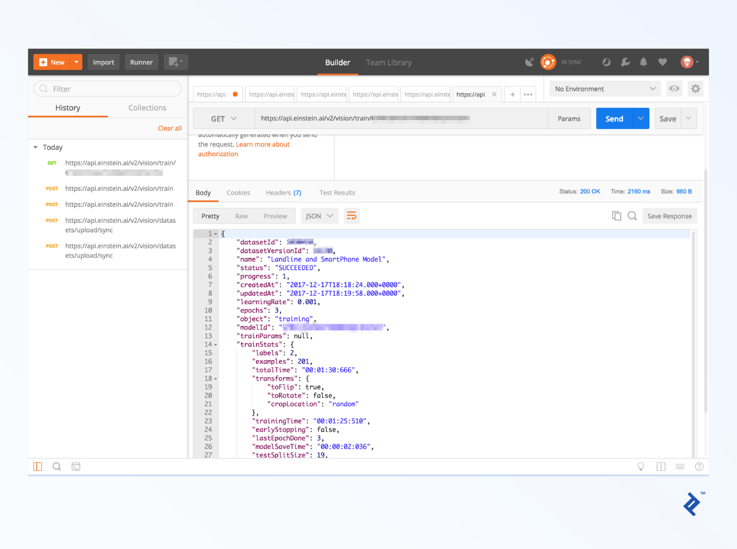Screen dimensions: 737x549
Task: Clear all request history
Action: (x=170, y=128)
